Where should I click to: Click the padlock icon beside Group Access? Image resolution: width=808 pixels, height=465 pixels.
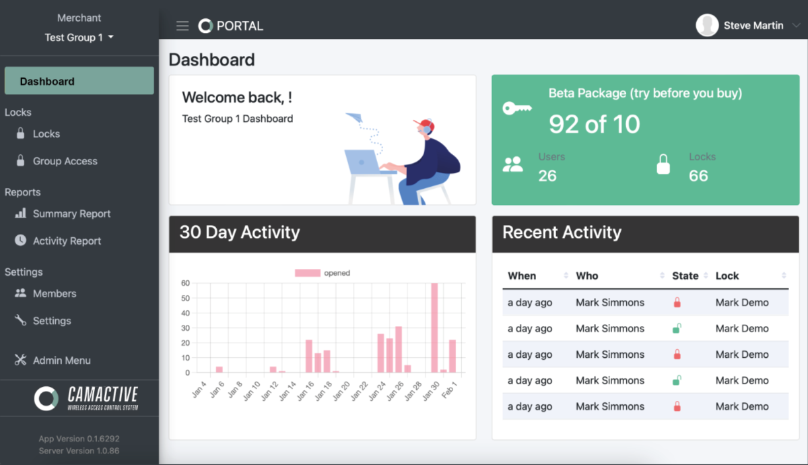click(x=20, y=160)
